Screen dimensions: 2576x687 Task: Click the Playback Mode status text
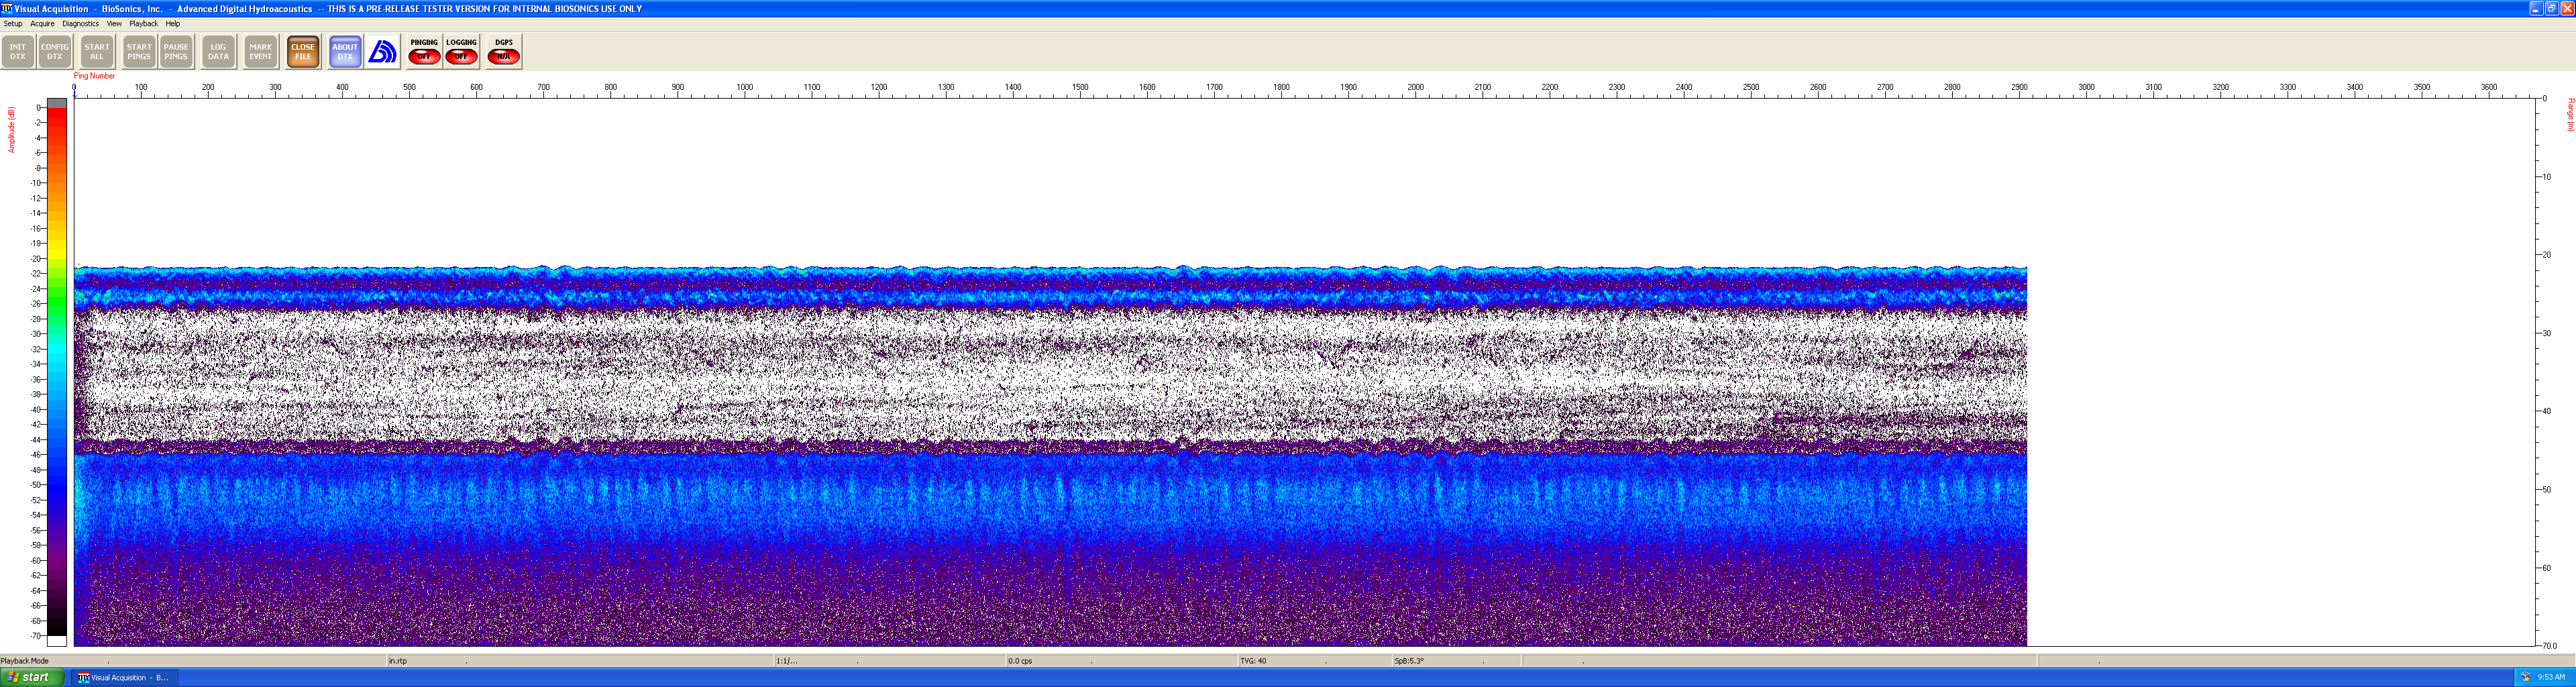coord(25,661)
